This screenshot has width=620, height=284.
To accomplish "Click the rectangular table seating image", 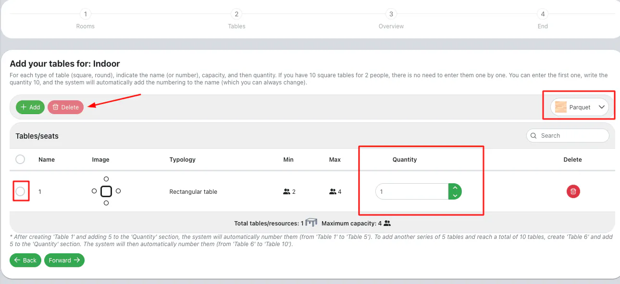I will [x=106, y=191].
